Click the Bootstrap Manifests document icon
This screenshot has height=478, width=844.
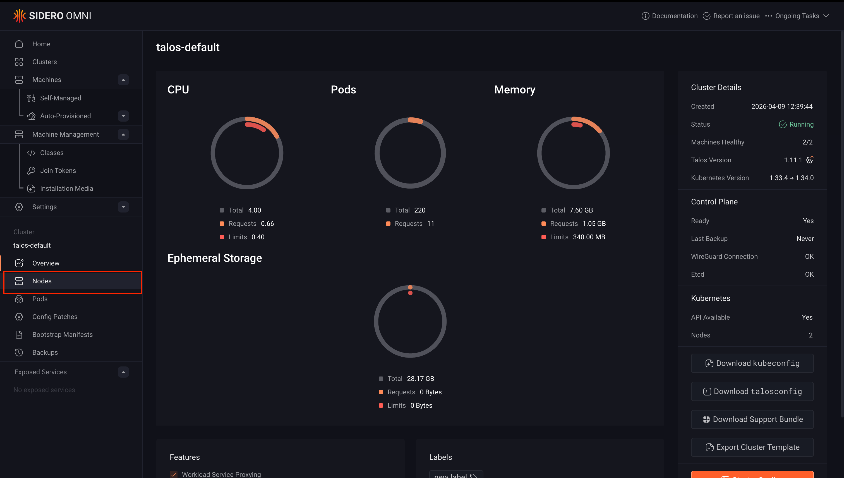click(x=19, y=335)
